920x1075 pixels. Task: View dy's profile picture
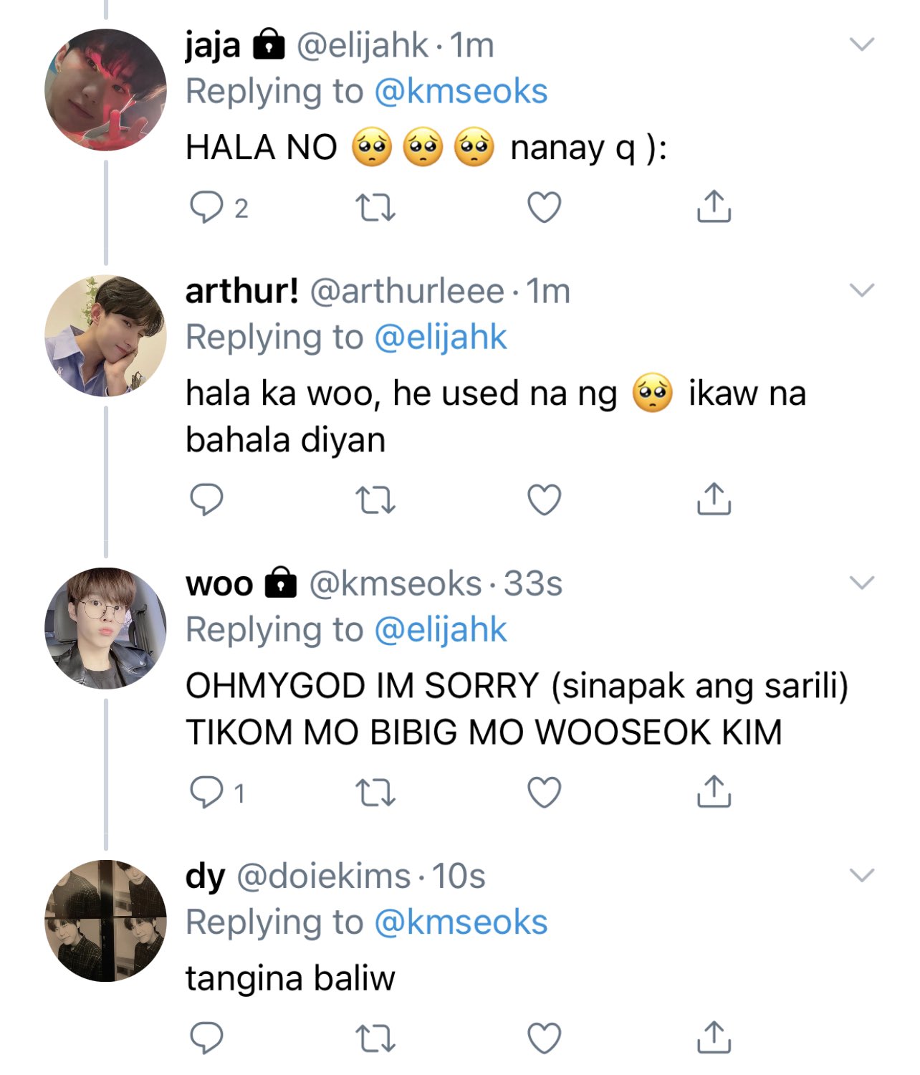point(106,921)
